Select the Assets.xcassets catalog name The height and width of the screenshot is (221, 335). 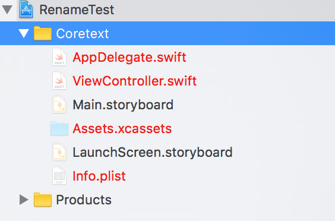122,129
